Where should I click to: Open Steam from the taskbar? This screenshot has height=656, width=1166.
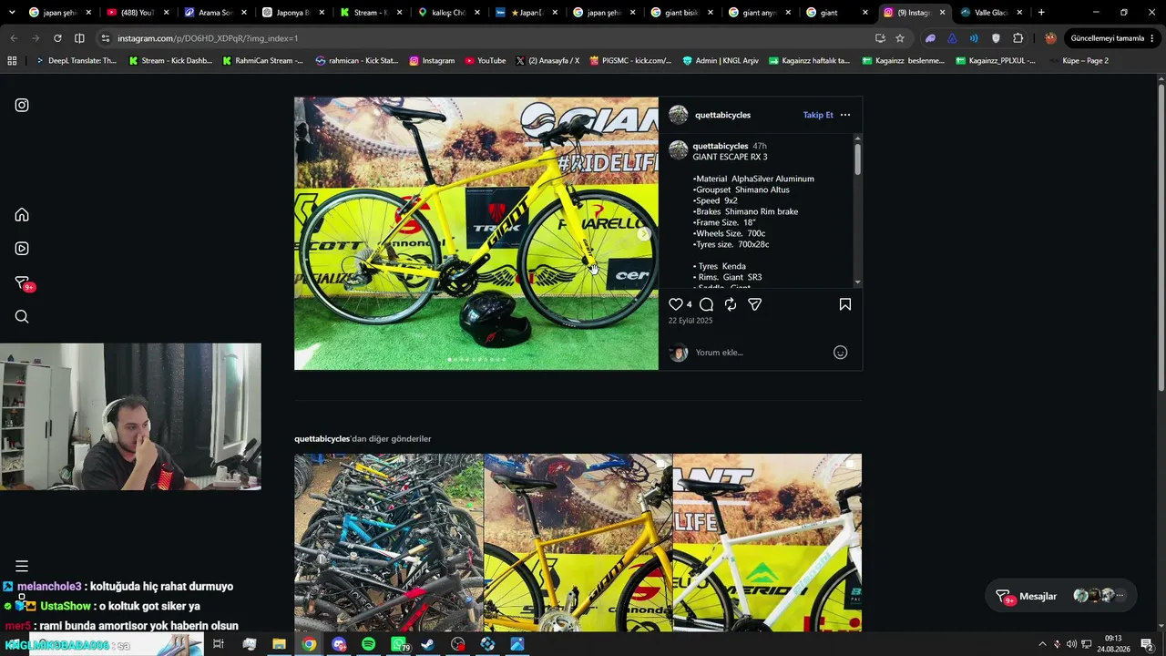click(428, 644)
